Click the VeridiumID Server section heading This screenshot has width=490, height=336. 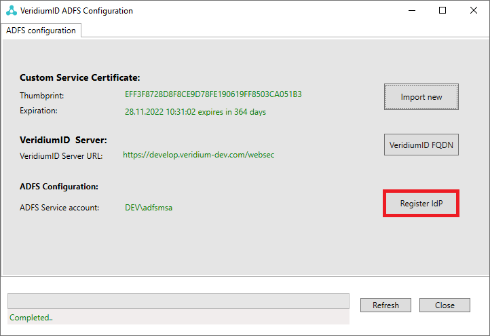63,141
